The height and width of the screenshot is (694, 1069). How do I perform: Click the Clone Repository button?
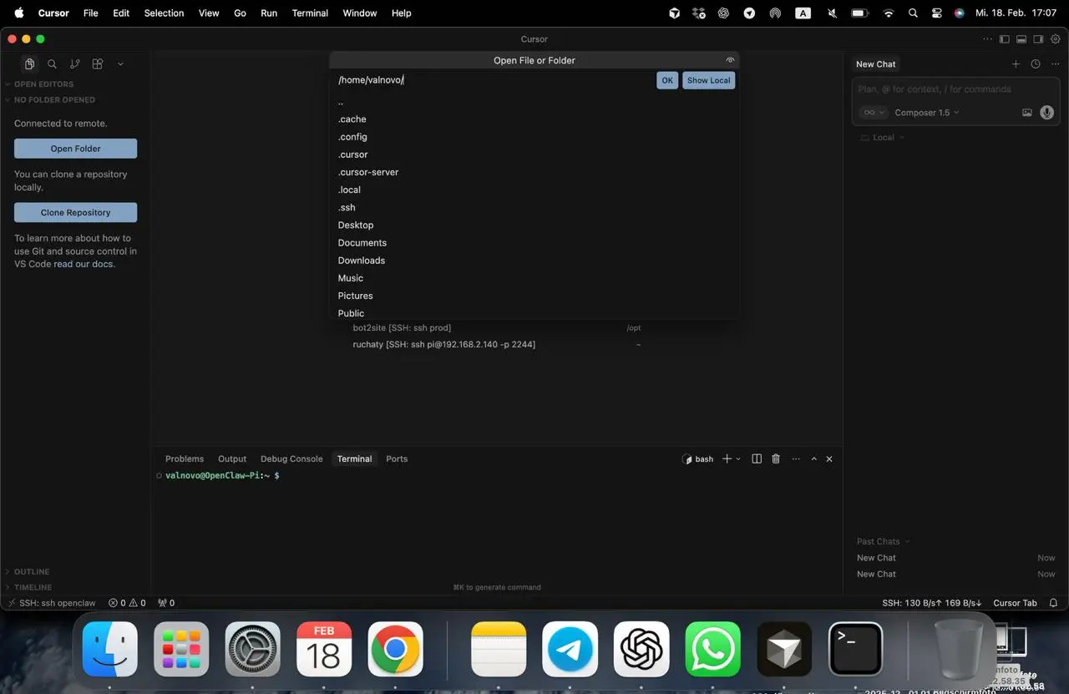(x=75, y=213)
